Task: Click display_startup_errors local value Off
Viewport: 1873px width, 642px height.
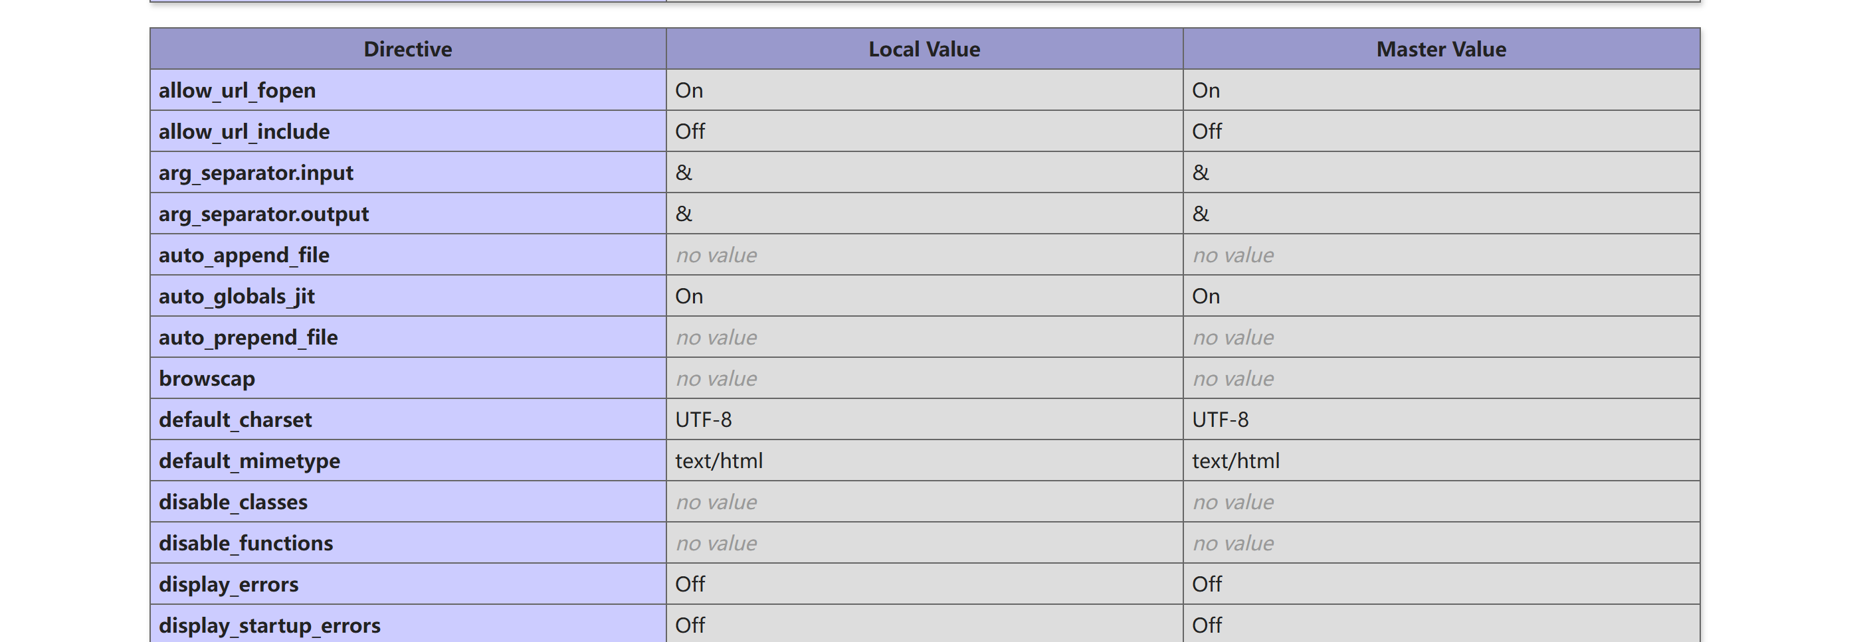Action: click(x=690, y=625)
